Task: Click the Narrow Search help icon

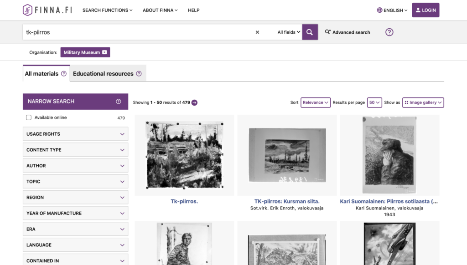Action: pos(119,102)
